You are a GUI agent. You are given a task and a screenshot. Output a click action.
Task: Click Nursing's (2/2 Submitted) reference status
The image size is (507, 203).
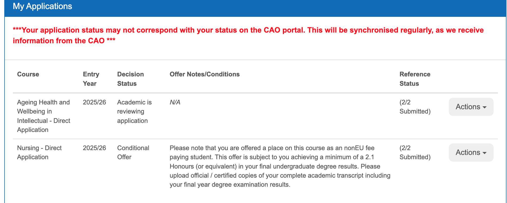point(415,153)
